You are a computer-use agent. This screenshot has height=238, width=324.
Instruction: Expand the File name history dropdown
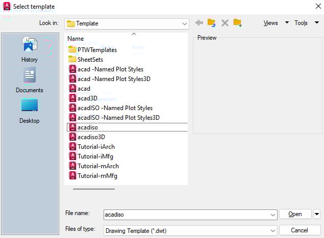pos(273,215)
